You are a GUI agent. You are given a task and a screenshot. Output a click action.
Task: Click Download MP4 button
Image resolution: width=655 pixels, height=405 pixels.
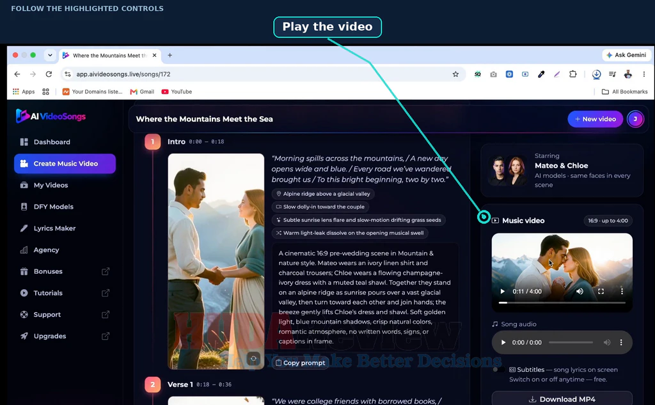[562, 399]
